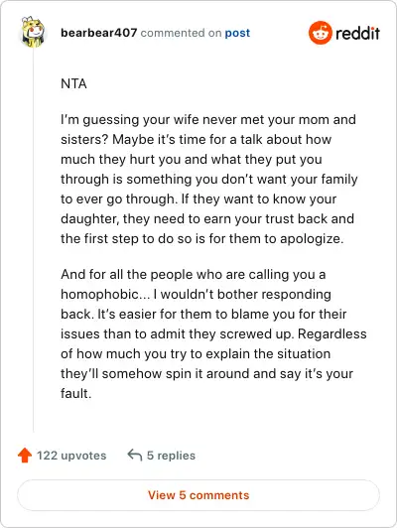Screen dimensions: 397x528
Task: Open the "View 5 comments" button
Action: click(x=198, y=495)
